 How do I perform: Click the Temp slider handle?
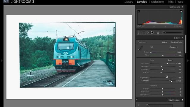pos(151,52)
